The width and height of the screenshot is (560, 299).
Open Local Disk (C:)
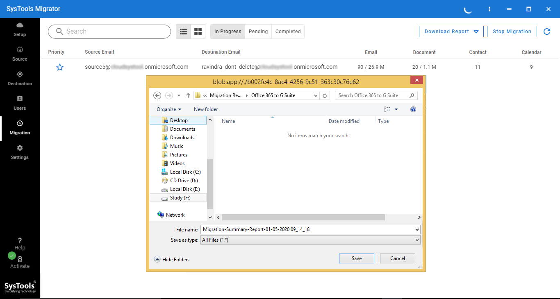(x=181, y=172)
